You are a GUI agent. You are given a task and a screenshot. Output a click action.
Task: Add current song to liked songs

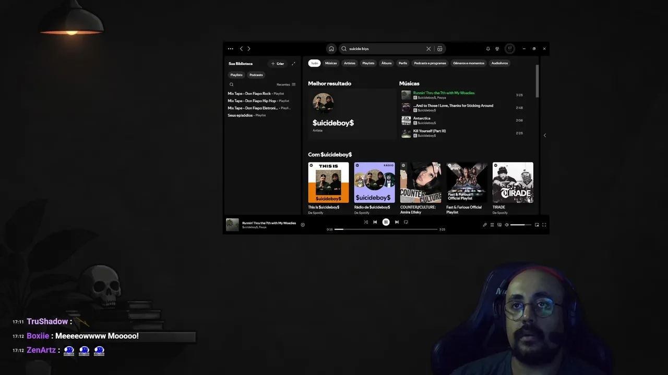point(303,225)
